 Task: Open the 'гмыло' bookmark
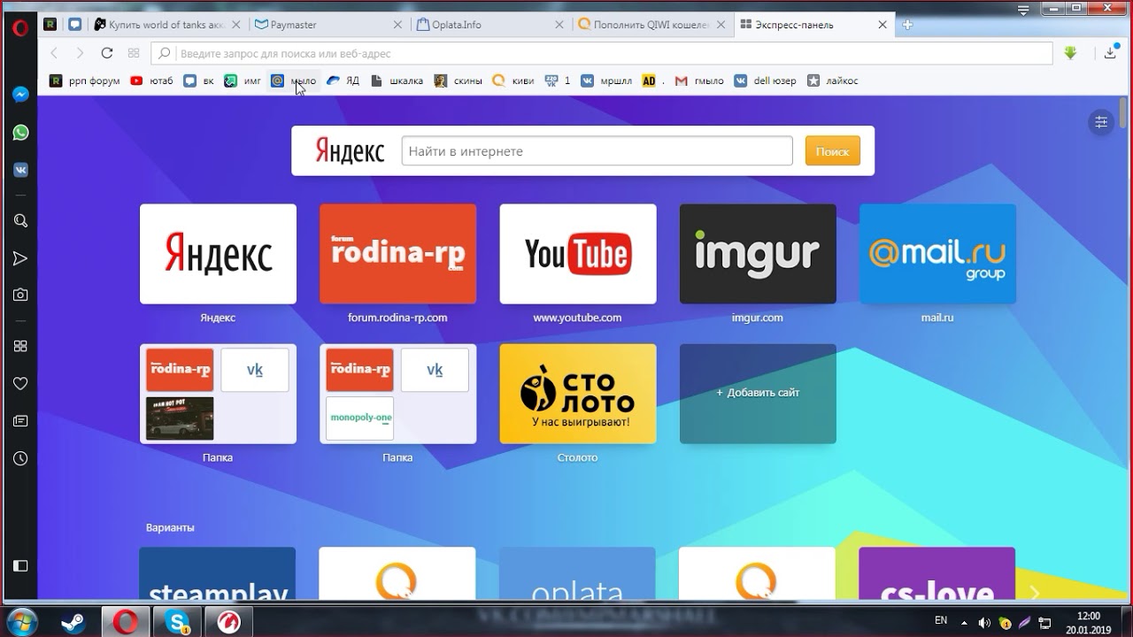tap(699, 81)
